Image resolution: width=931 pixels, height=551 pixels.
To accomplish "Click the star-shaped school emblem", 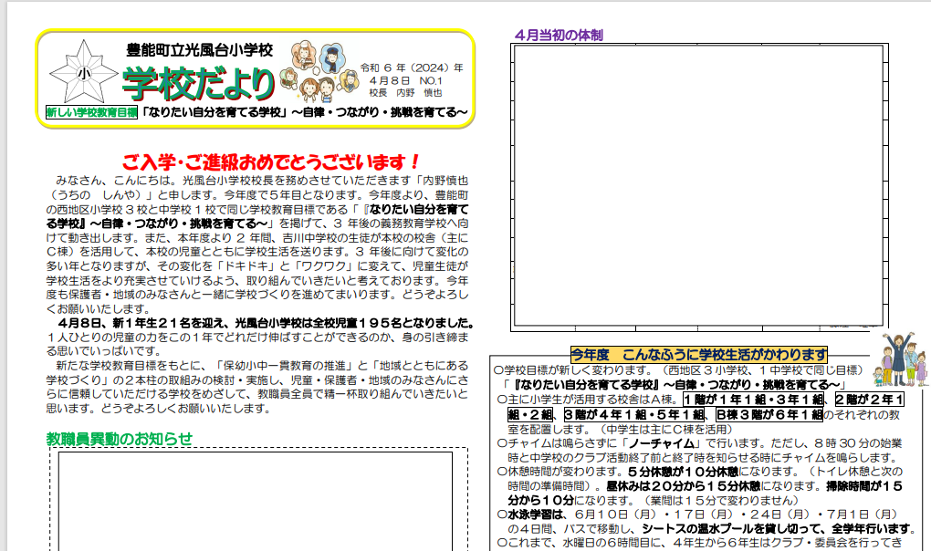I will coord(82,72).
